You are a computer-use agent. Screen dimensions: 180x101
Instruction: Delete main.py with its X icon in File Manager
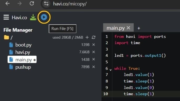[x=94, y=59]
